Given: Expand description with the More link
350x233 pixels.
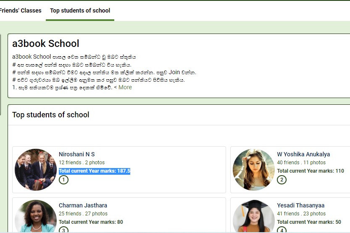Looking at the screenshot, I should [x=125, y=87].
